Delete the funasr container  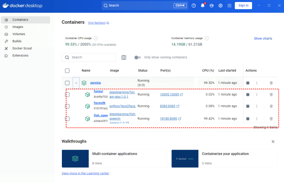(x=271, y=95)
